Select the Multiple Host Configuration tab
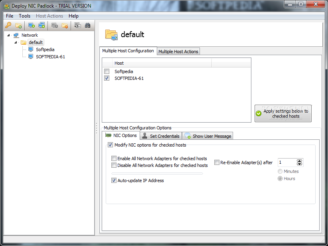Image resolution: width=328 pixels, height=246 pixels. point(128,51)
